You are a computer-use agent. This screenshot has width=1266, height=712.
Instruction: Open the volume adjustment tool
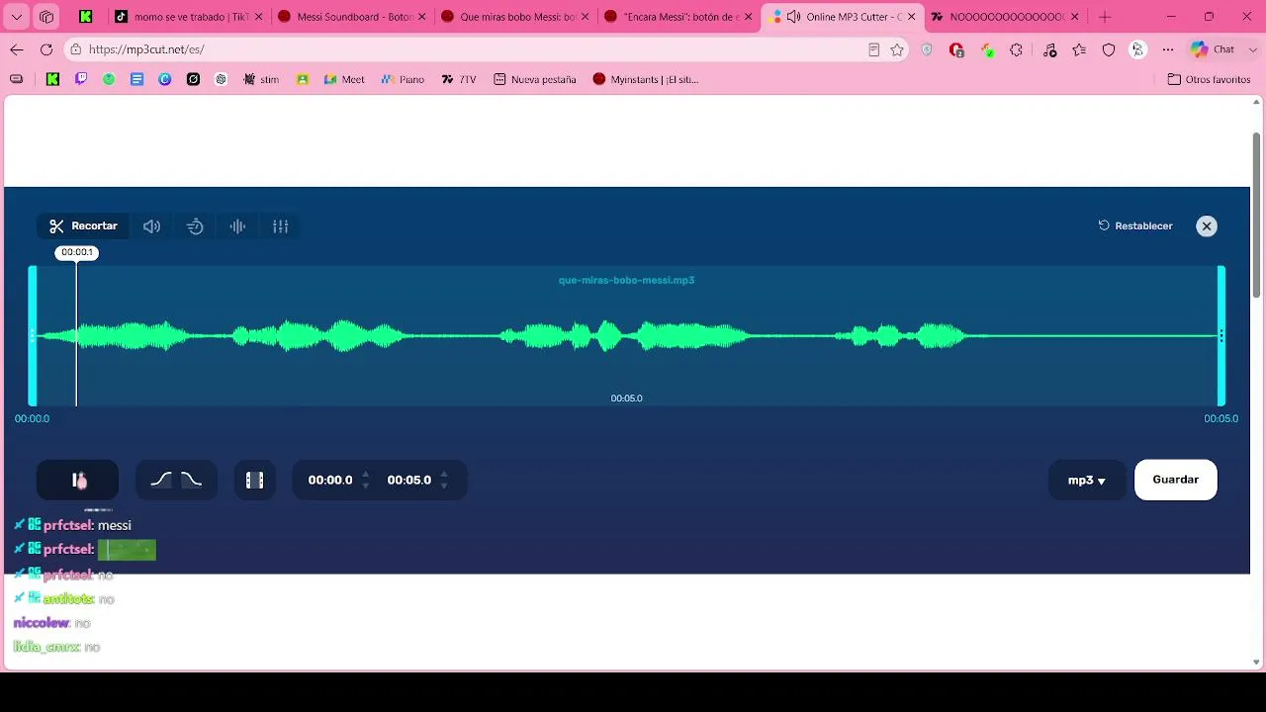(151, 226)
